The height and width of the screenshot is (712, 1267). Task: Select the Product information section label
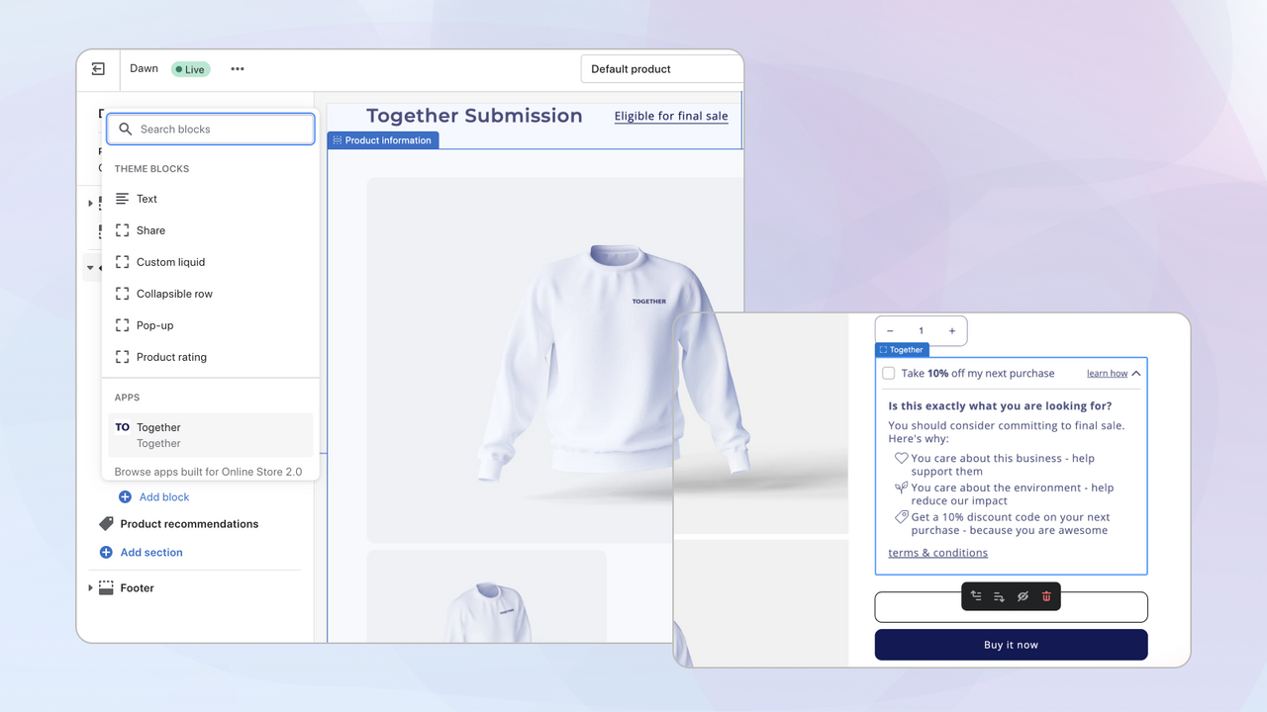pos(382,139)
